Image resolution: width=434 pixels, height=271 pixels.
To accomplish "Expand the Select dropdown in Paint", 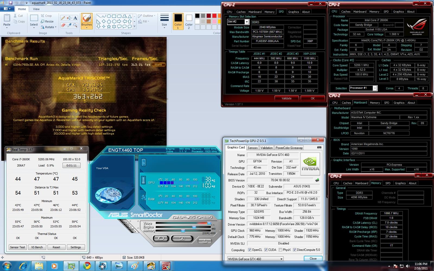I will tap(34, 27).
